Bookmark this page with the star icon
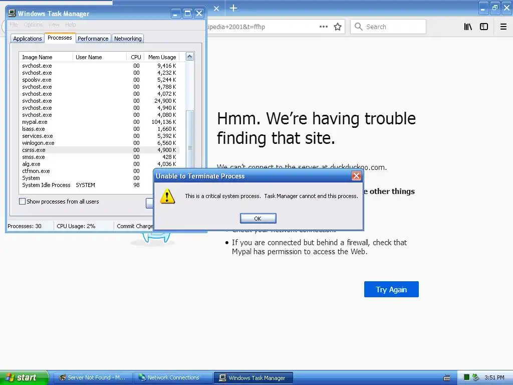 coord(338,27)
